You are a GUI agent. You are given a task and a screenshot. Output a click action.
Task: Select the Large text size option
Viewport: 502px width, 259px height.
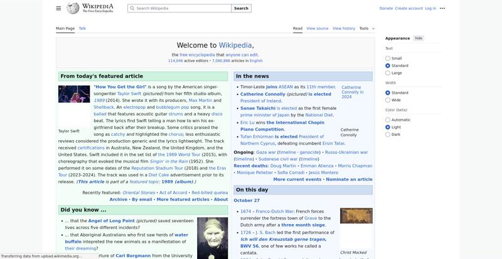pos(388,73)
